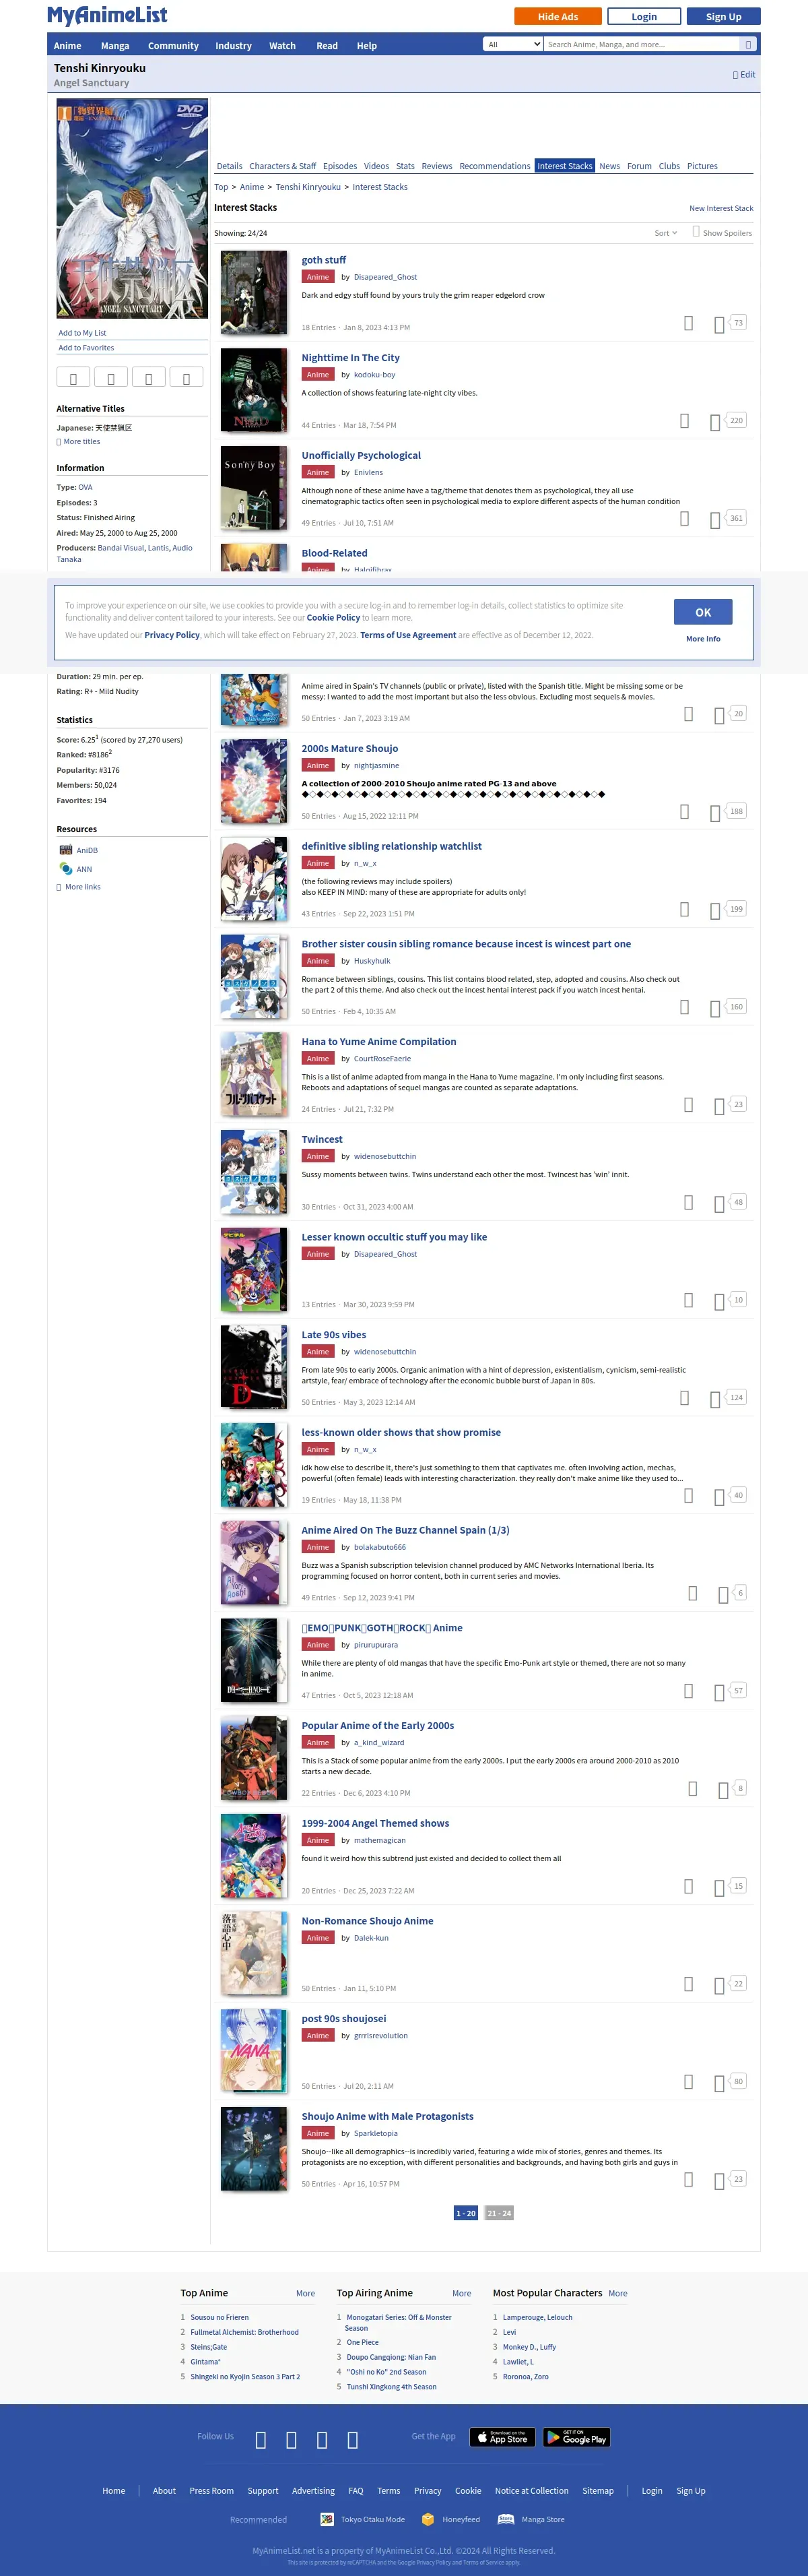Toggle the Show Spoilers checkbox
The height and width of the screenshot is (2576, 808).
click(x=696, y=232)
